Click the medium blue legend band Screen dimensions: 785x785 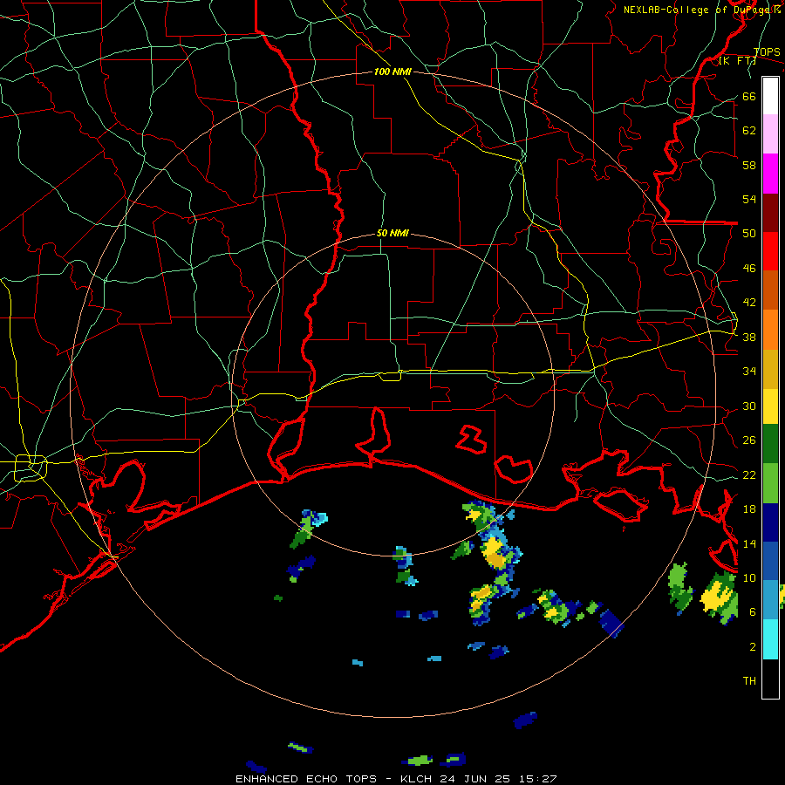pyautogui.click(x=770, y=561)
